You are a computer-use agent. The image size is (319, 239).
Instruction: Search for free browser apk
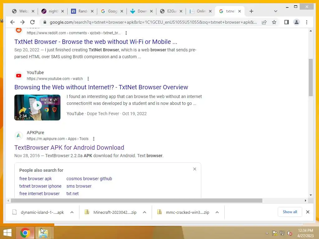pos(36,179)
